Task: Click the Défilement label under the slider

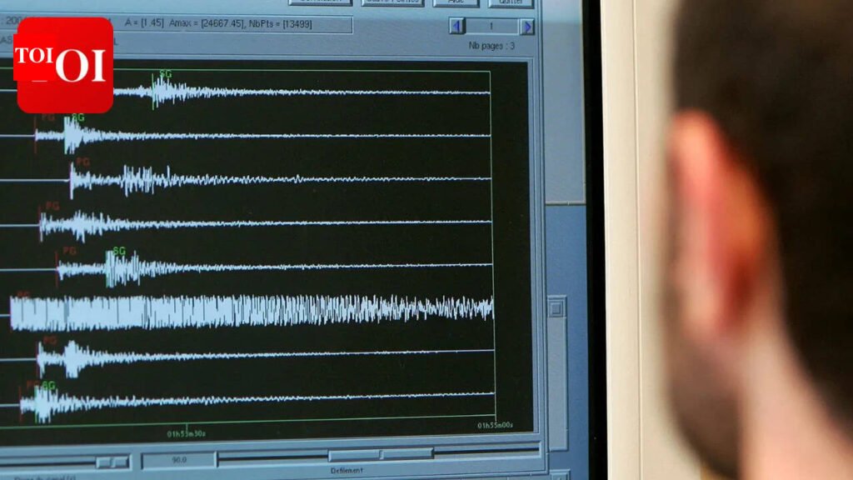Action: pyautogui.click(x=347, y=470)
